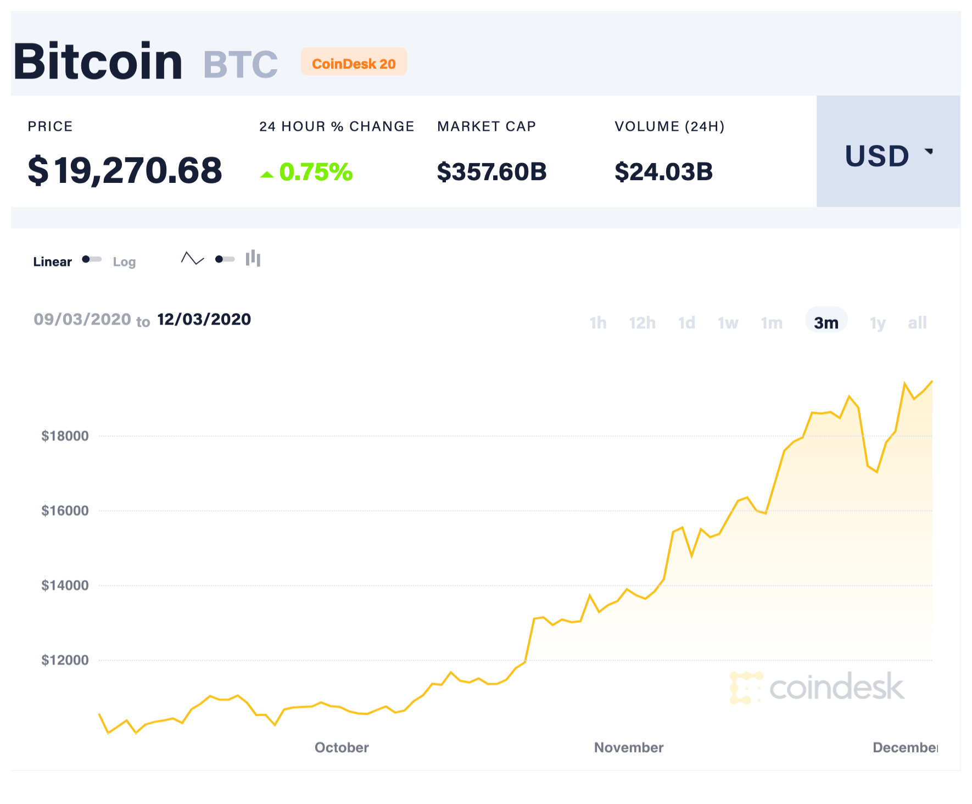Select the 12h time range

[642, 322]
